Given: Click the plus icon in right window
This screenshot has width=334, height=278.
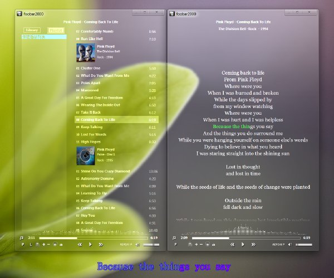Looking at the screenshot, I should (196, 245).
